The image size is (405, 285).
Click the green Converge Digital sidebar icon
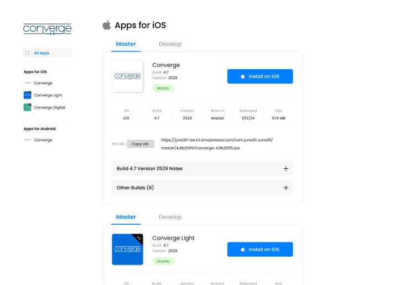(x=27, y=107)
